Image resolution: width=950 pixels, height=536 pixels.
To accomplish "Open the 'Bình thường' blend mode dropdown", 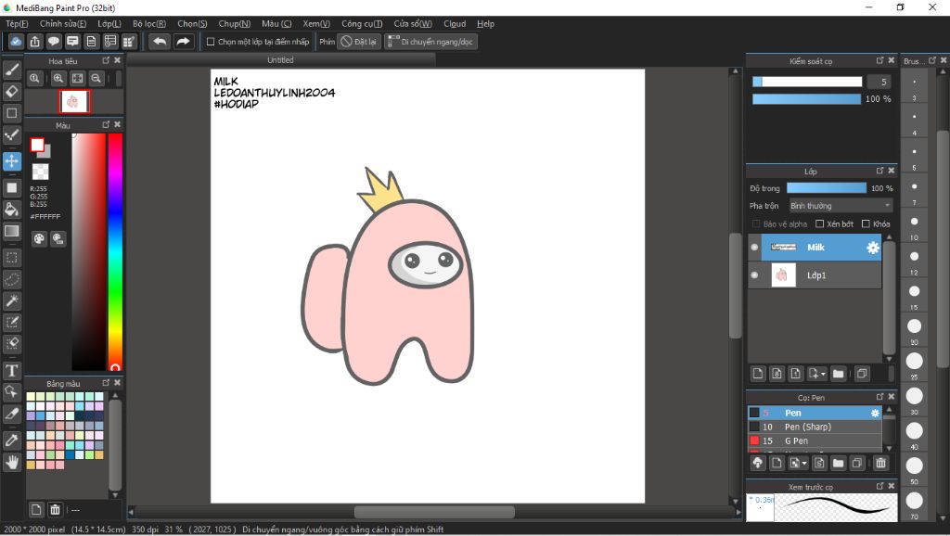I will 840,205.
